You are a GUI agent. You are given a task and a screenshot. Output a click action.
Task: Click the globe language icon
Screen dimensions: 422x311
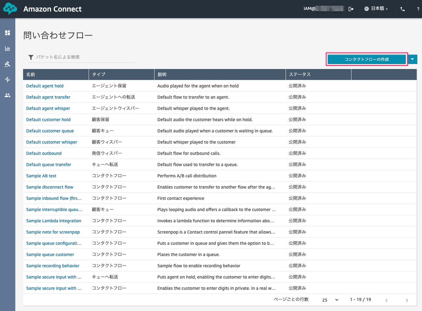367,9
